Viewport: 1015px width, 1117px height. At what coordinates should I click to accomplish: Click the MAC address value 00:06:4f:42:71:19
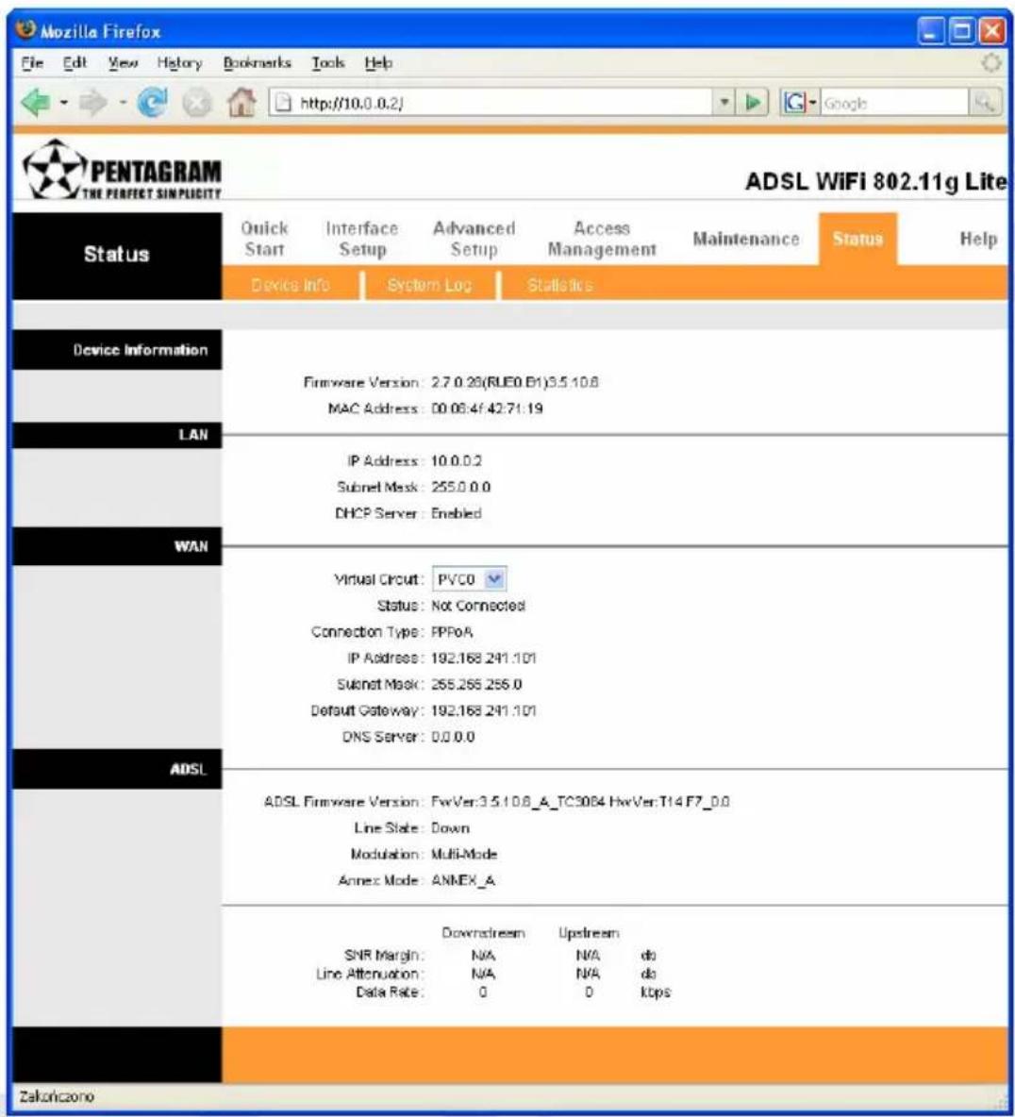[x=487, y=408]
